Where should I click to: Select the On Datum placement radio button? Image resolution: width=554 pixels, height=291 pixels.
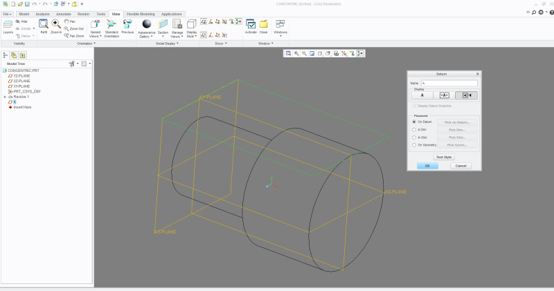[414, 122]
